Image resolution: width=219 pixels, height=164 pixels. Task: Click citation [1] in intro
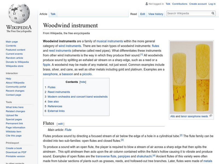point(142,54)
